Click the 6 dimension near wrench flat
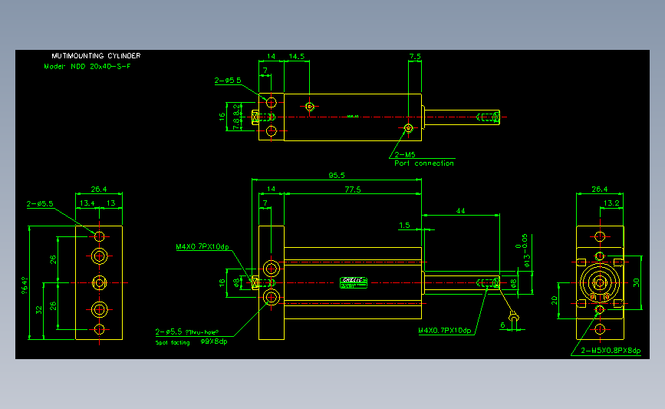Image resolution: width=665 pixels, height=409 pixels. (502, 325)
